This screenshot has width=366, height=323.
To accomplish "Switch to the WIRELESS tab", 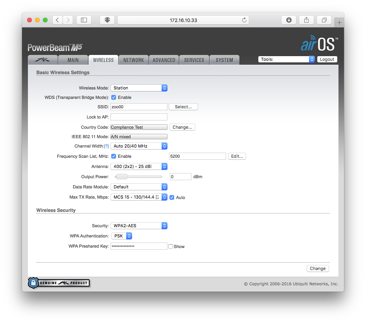I will pos(103,60).
